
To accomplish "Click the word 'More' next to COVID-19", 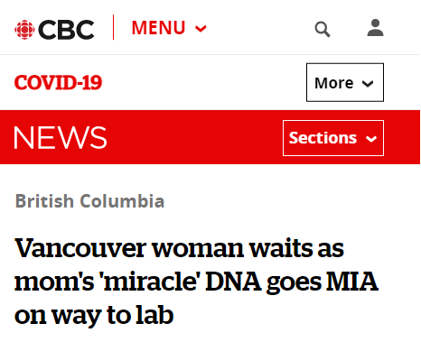I will click(x=333, y=83).
